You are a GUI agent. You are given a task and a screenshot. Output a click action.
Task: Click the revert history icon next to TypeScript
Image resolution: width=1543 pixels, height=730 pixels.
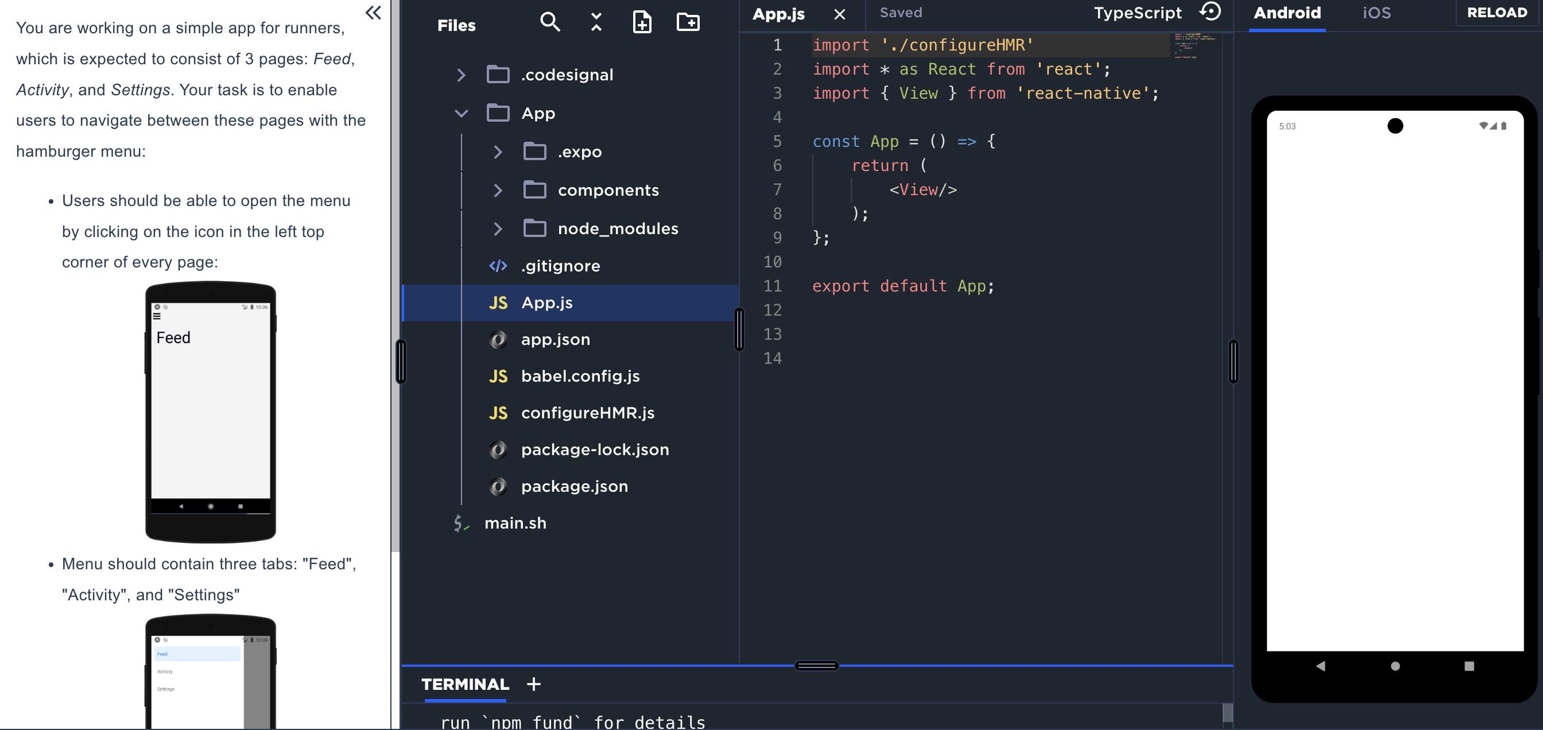click(x=1211, y=12)
